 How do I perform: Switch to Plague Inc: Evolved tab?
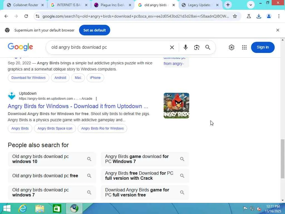tap(112, 5)
